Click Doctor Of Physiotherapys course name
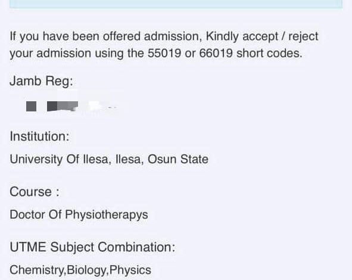Viewport: 352px width, 280px height. coord(79,214)
